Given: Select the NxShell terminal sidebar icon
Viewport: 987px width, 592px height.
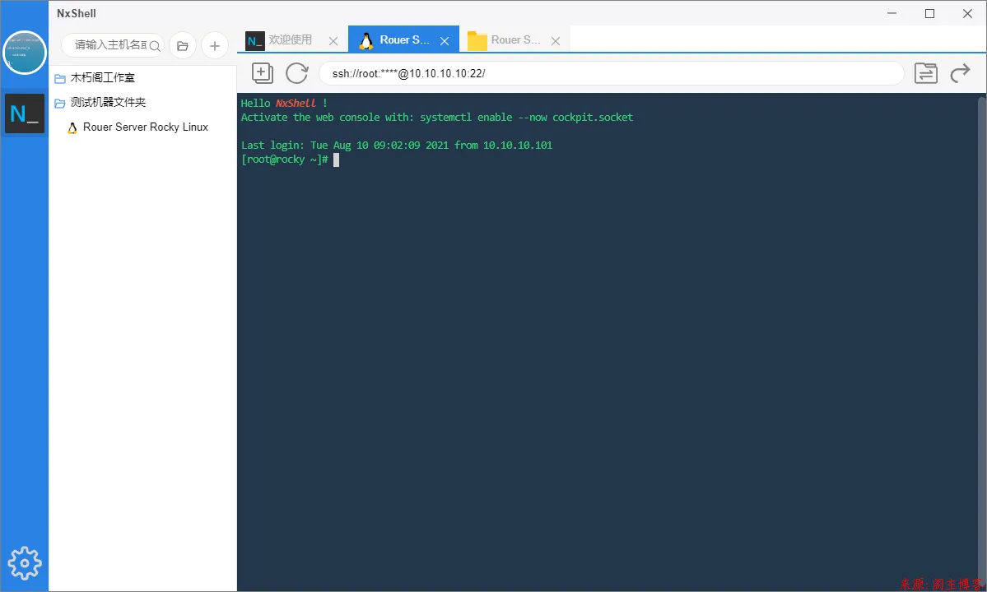Looking at the screenshot, I should [x=25, y=113].
